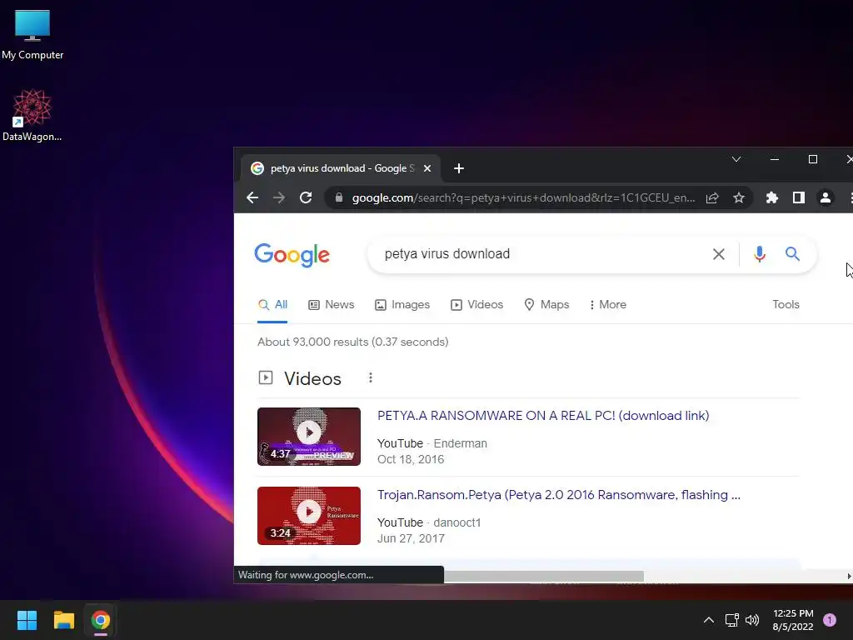Open the network status tray icon
This screenshot has width=853, height=640.
coord(731,620)
